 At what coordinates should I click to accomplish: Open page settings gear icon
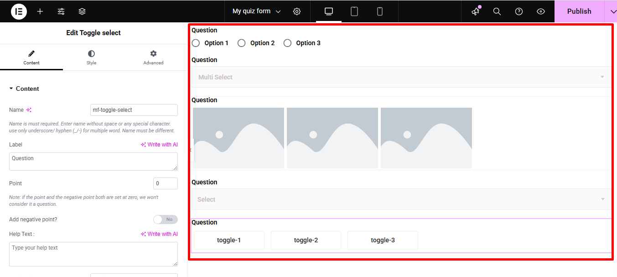tap(297, 11)
